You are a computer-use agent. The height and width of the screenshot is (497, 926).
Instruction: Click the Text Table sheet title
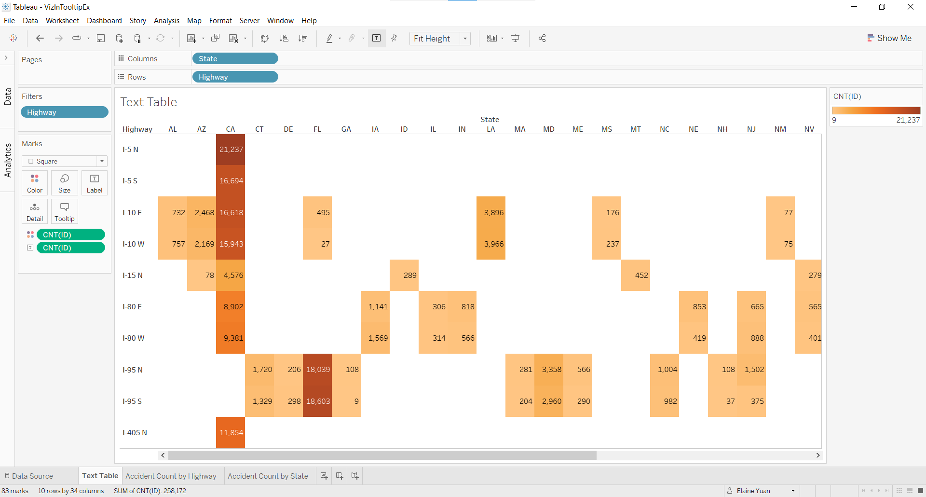point(149,102)
